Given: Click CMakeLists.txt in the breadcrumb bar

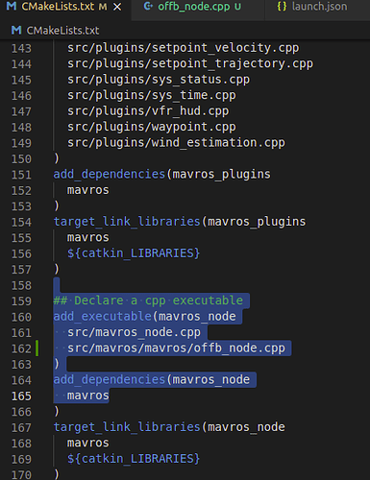Looking at the screenshot, I should point(62,31).
